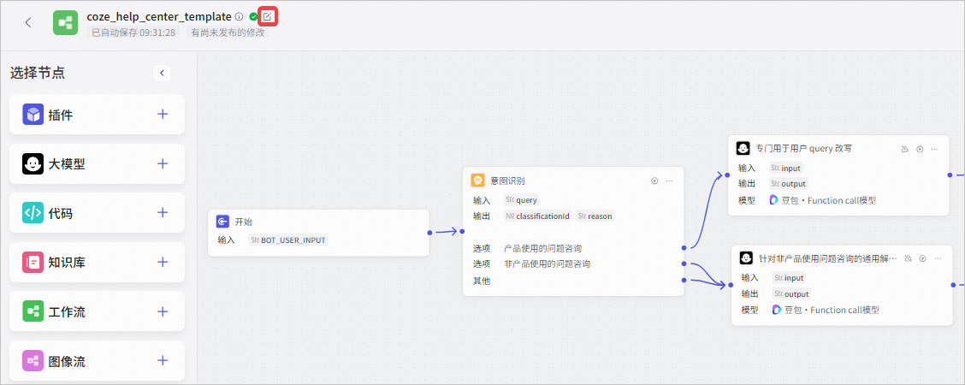The width and height of the screenshot is (965, 385).
Task: Add a 知识库 node with plus
Action: 163,262
